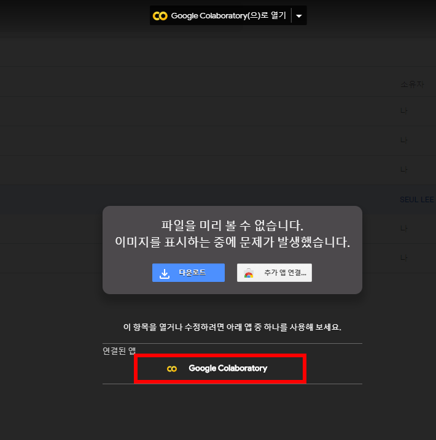
Task: Choose Google Colaboratory under 연결된 앱
Action: (220, 368)
